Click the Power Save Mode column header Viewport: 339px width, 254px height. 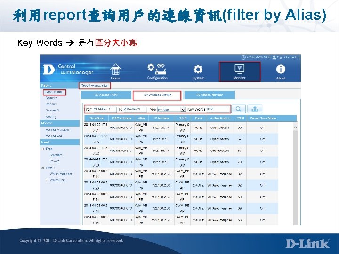pos(263,119)
